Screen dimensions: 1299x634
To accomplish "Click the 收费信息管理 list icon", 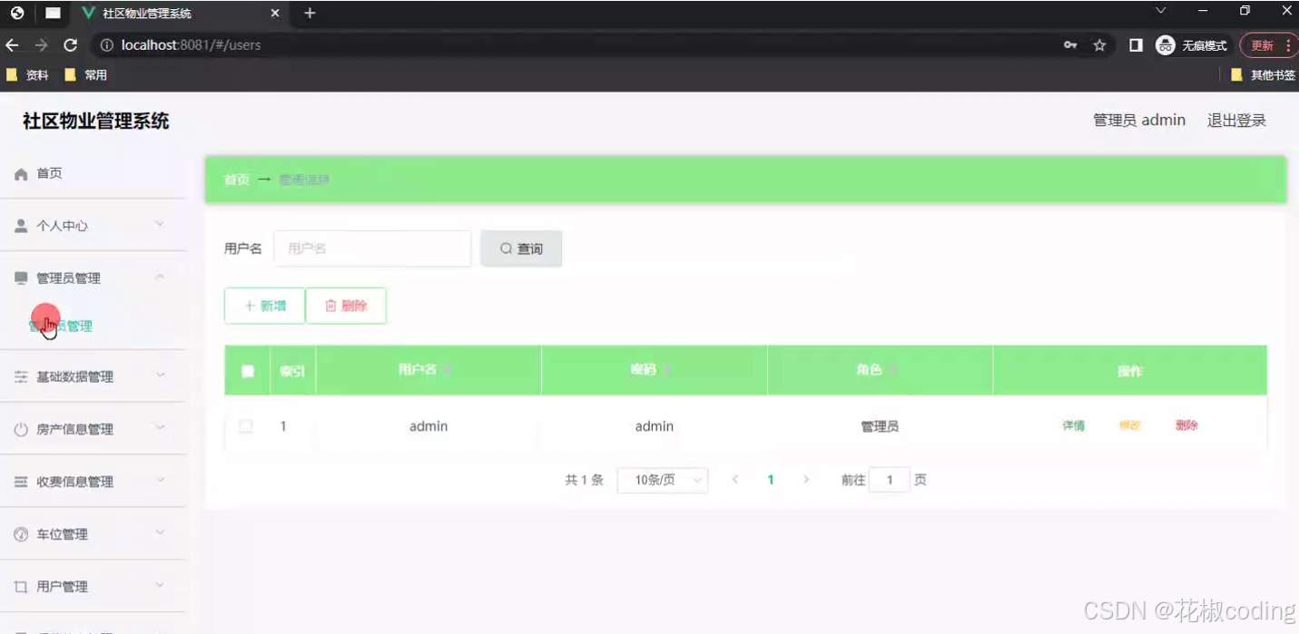I will click(21, 482).
